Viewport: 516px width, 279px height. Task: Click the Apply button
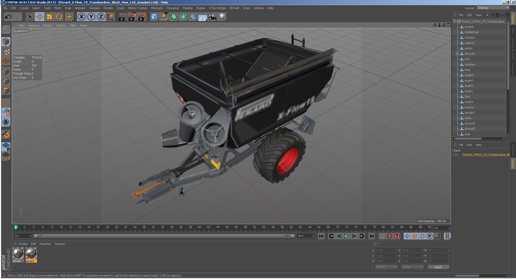point(438,267)
